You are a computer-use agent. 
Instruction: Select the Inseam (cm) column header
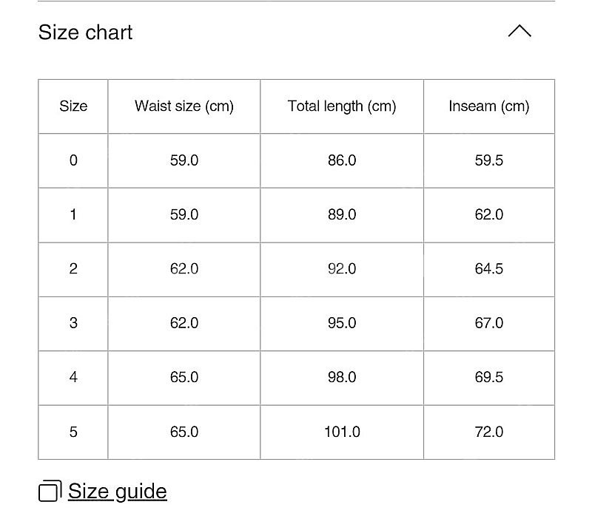[x=489, y=106]
